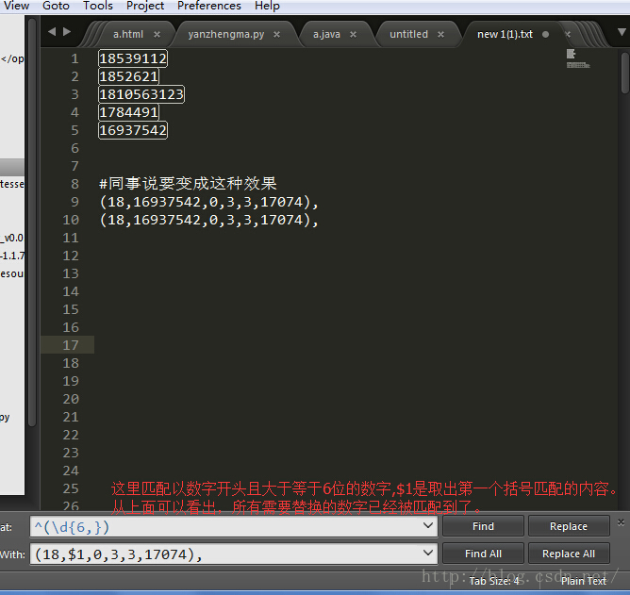Open the Help menu
Screen dimensions: 630x595
point(267,6)
